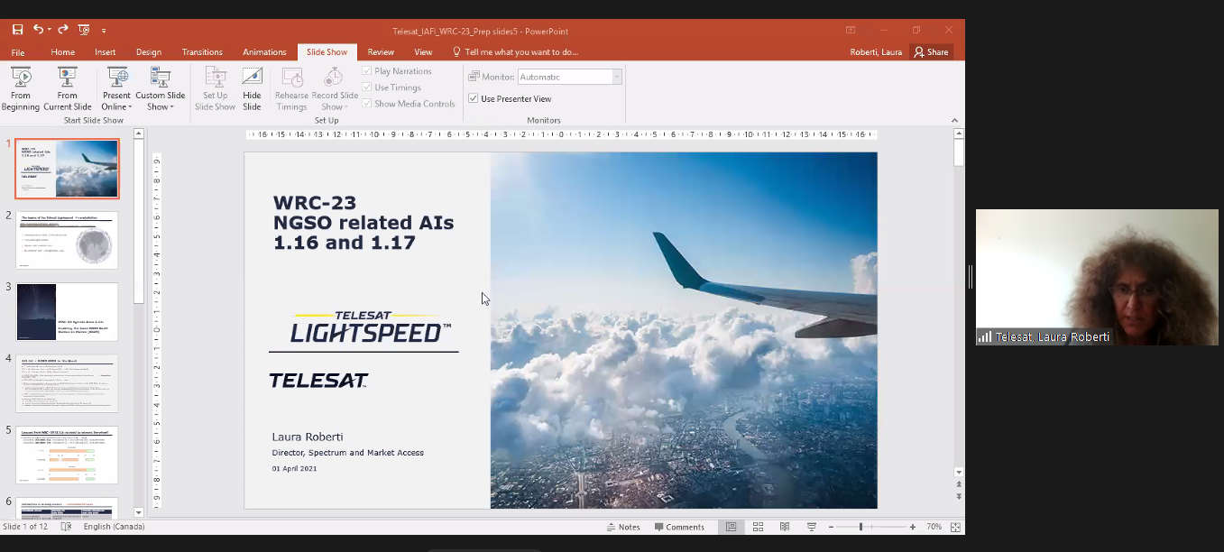Switch to the Review tab

point(381,52)
